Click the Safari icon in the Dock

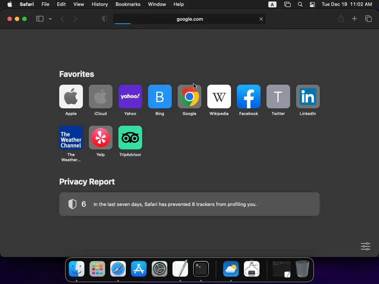pos(118,269)
